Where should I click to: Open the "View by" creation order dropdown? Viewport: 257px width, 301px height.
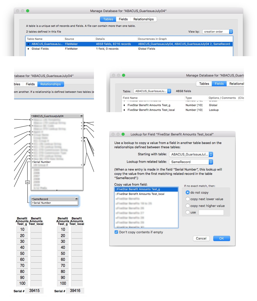pyautogui.click(x=218, y=32)
